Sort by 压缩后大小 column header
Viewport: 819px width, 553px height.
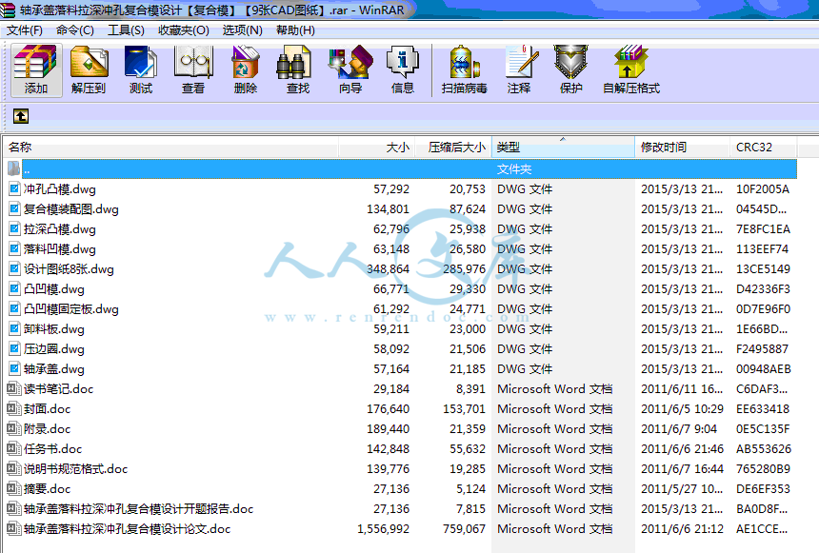(453, 148)
